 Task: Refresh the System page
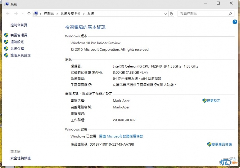[x=171, y=14]
